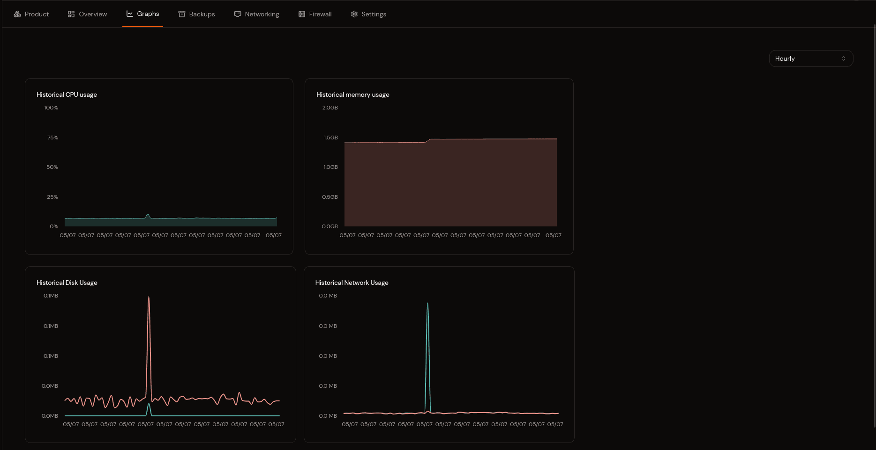Click the Product cubes icon
The height and width of the screenshot is (450, 876).
(x=17, y=14)
